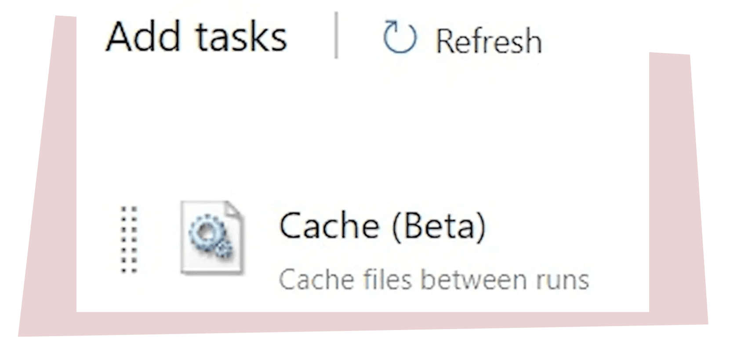Viewport: 730px width, 341px height.
Task: Click the folded page corner of Cache icon
Action: pos(235,210)
